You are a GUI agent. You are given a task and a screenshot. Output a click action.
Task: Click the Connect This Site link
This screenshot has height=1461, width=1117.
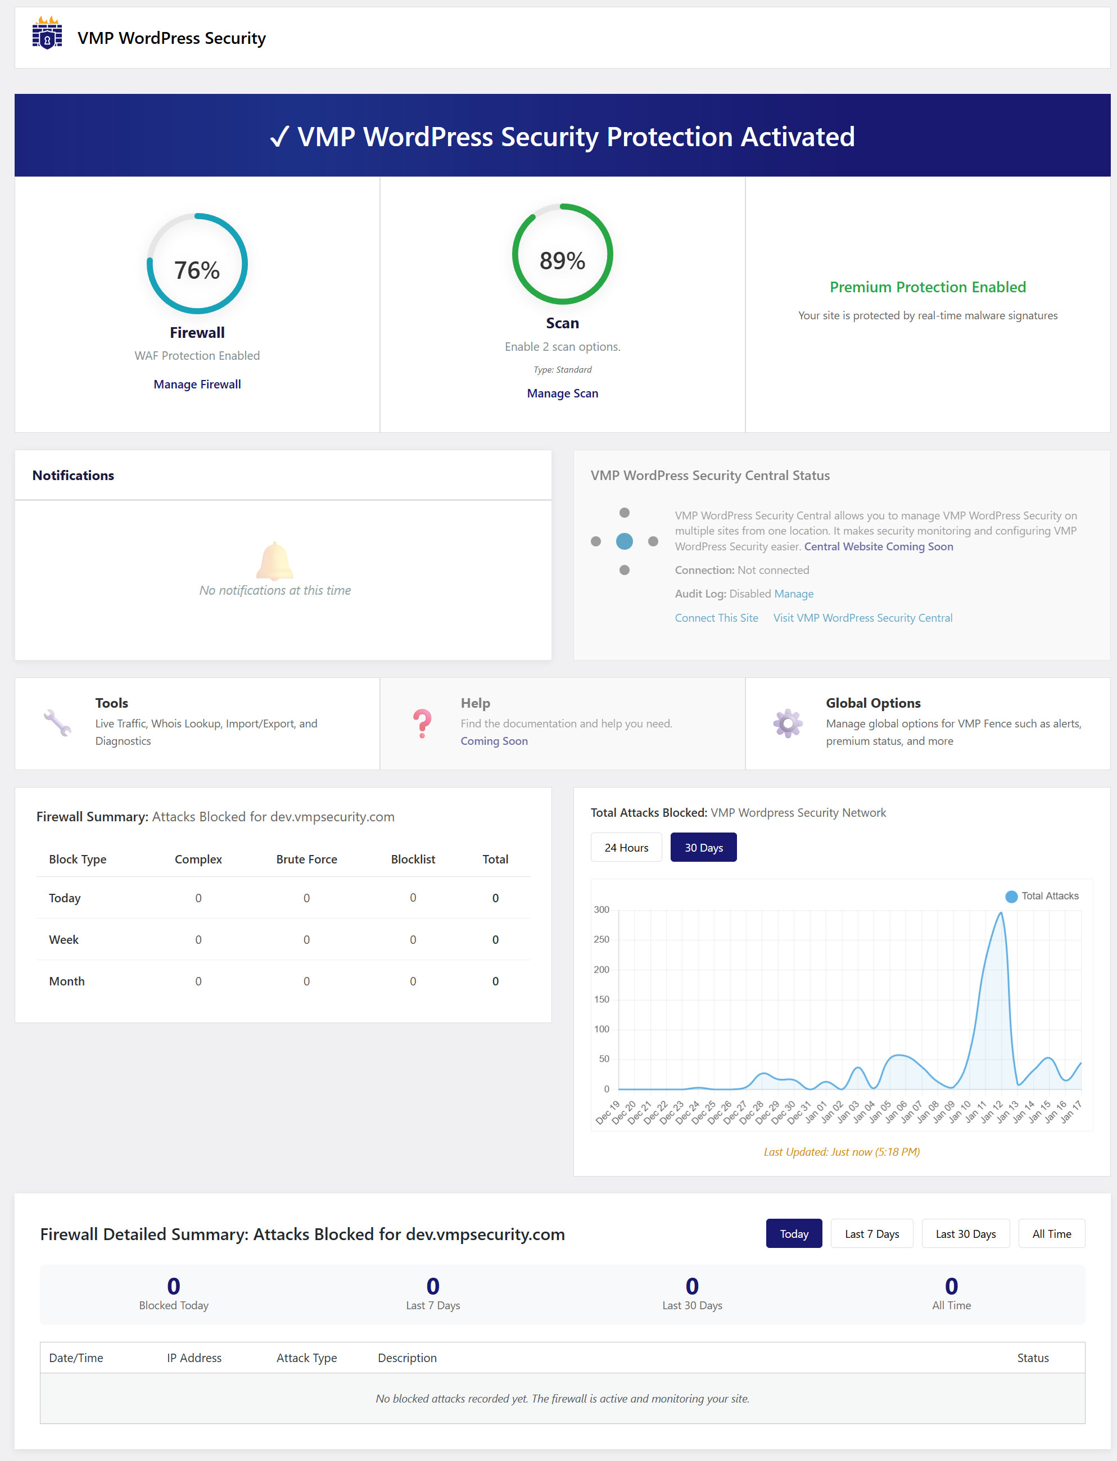pos(716,617)
